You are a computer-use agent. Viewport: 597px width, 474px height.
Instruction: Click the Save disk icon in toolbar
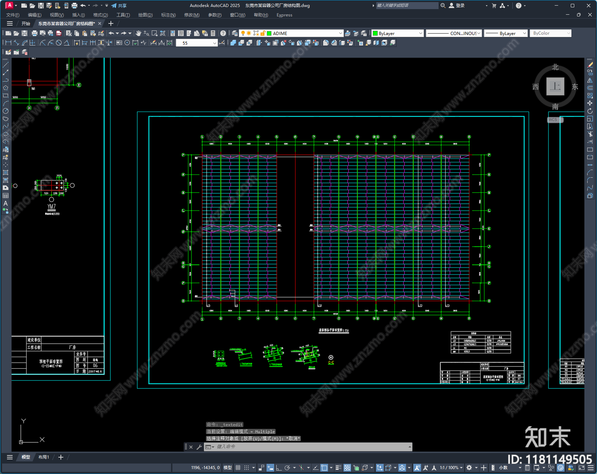[x=24, y=33]
